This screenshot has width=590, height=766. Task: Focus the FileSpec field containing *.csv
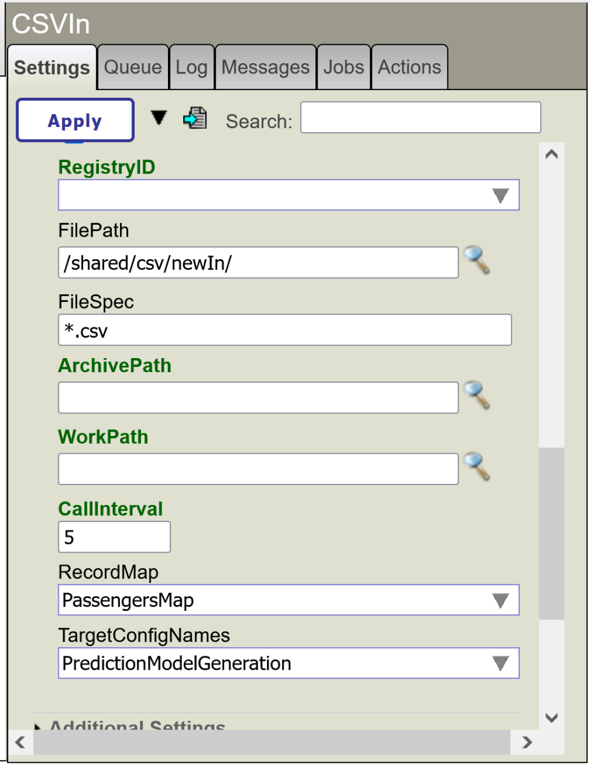click(285, 330)
